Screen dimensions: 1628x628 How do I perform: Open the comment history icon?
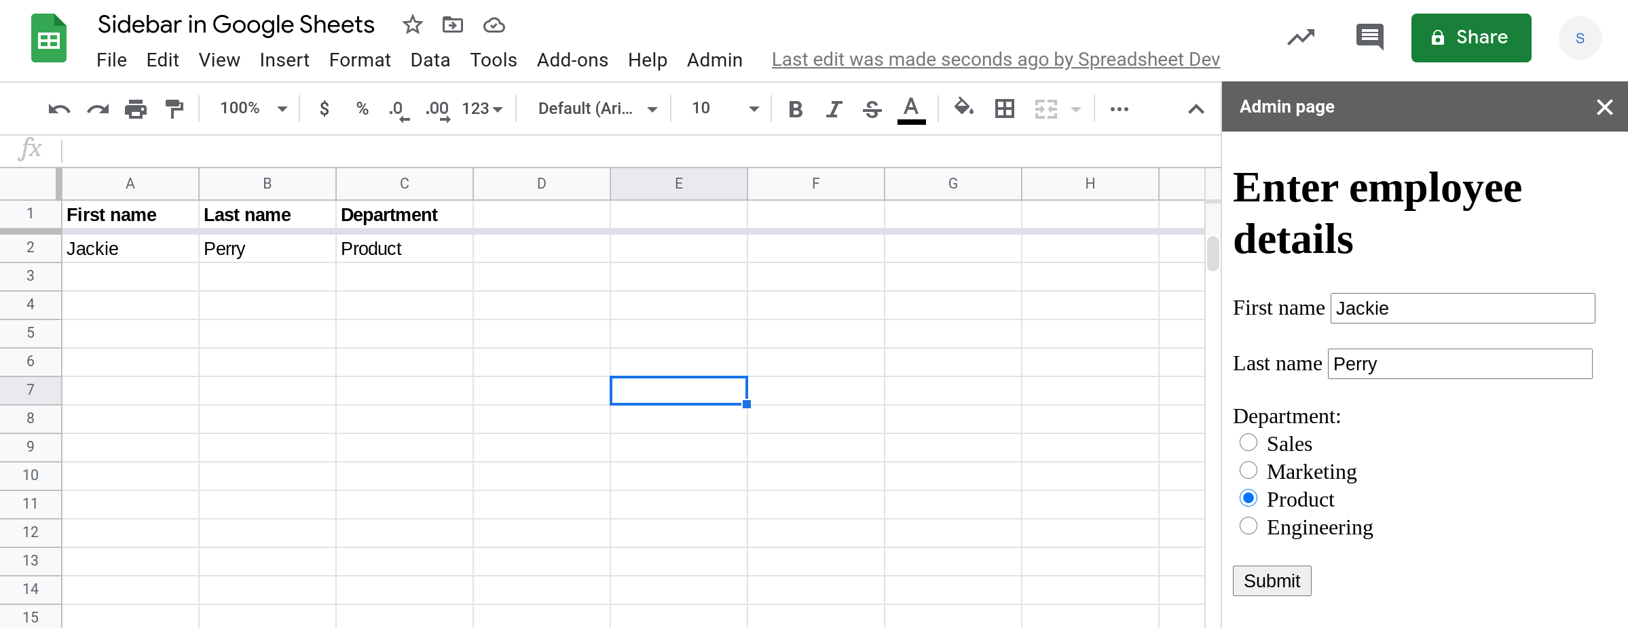[x=1370, y=37]
